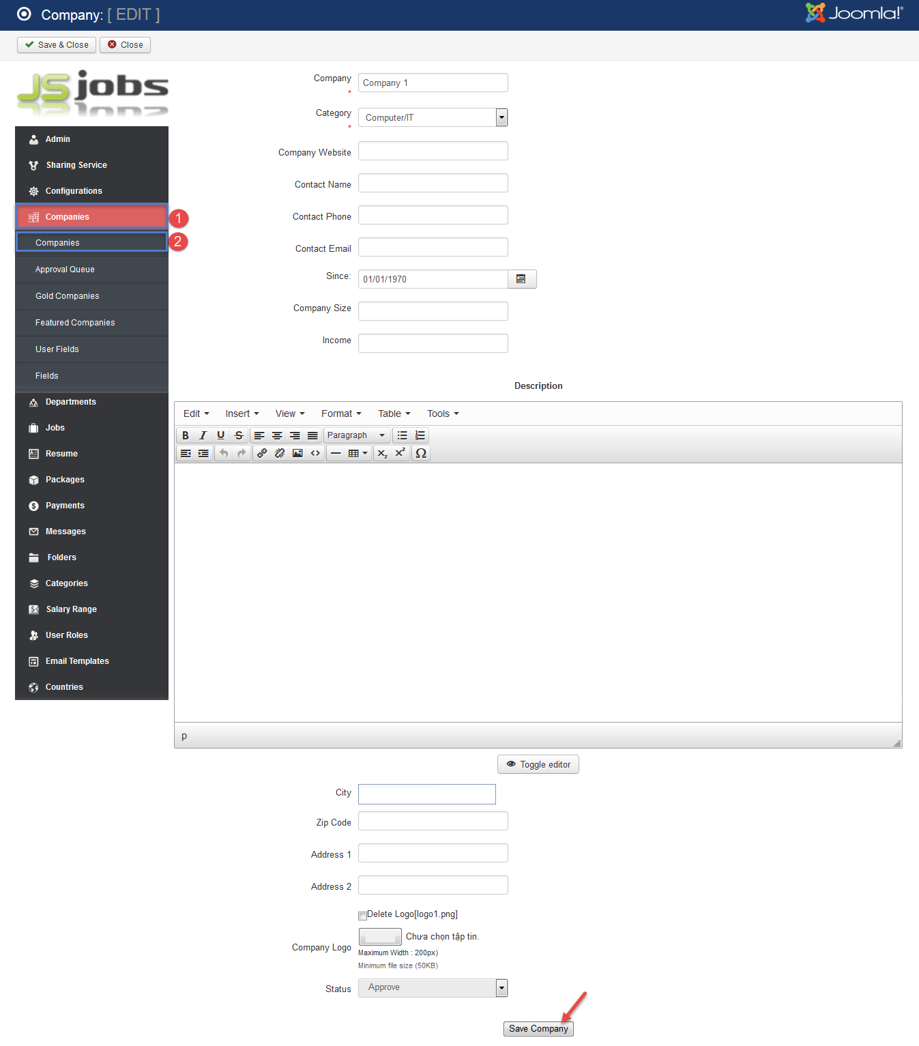Click the redo arrow in editor

pyautogui.click(x=242, y=453)
